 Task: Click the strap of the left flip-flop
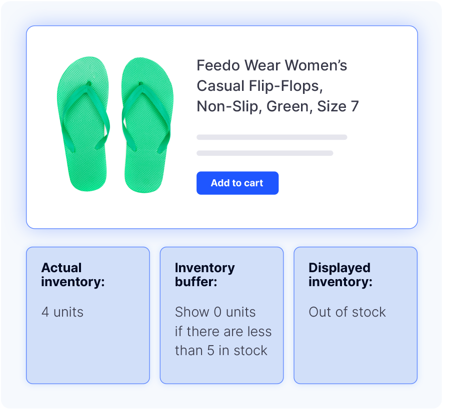tap(85, 116)
